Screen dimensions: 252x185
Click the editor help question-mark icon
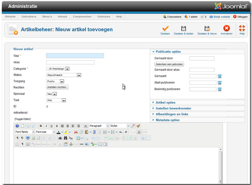[x=17, y=126]
